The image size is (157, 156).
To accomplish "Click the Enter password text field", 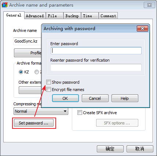I will tap(96, 51).
